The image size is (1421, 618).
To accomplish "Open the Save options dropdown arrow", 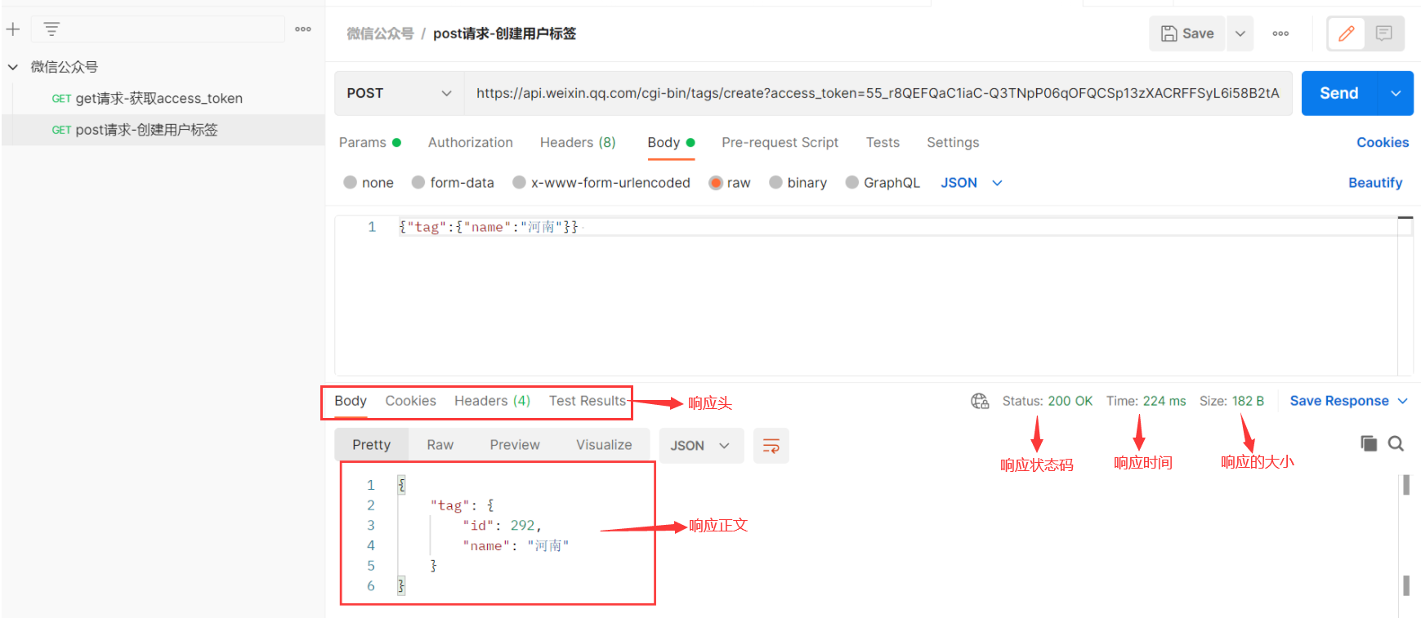I will [x=1240, y=33].
